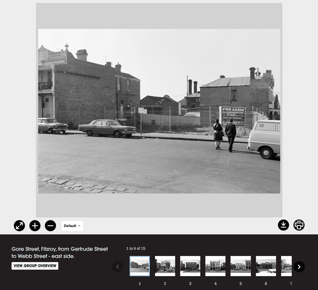Select thumbnail 7 at the strip edge

[x=287, y=266]
